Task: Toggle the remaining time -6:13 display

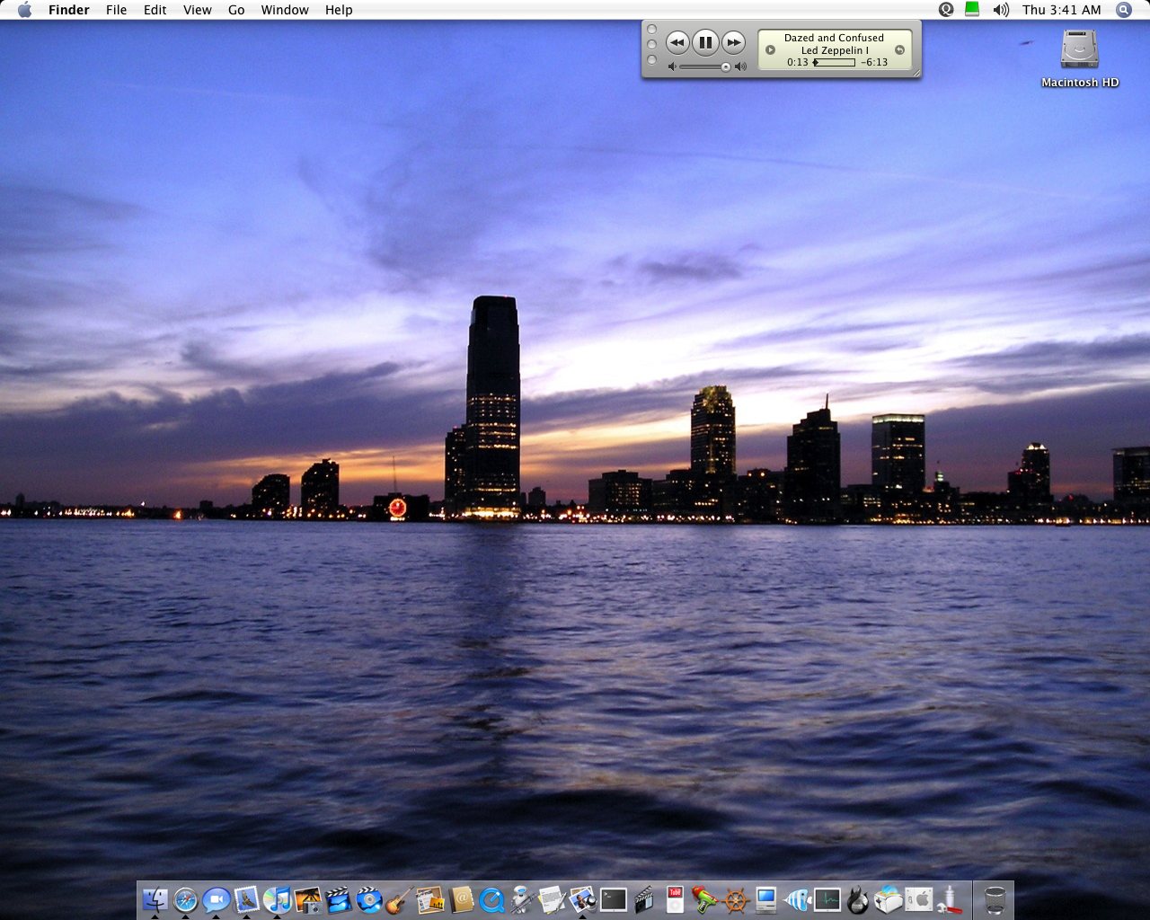Action: [x=874, y=62]
